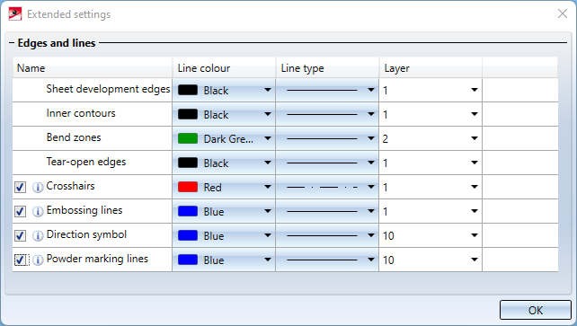Viewport: 577px width, 326px height.
Task: Confirm settings with the OK button
Action: 535,310
